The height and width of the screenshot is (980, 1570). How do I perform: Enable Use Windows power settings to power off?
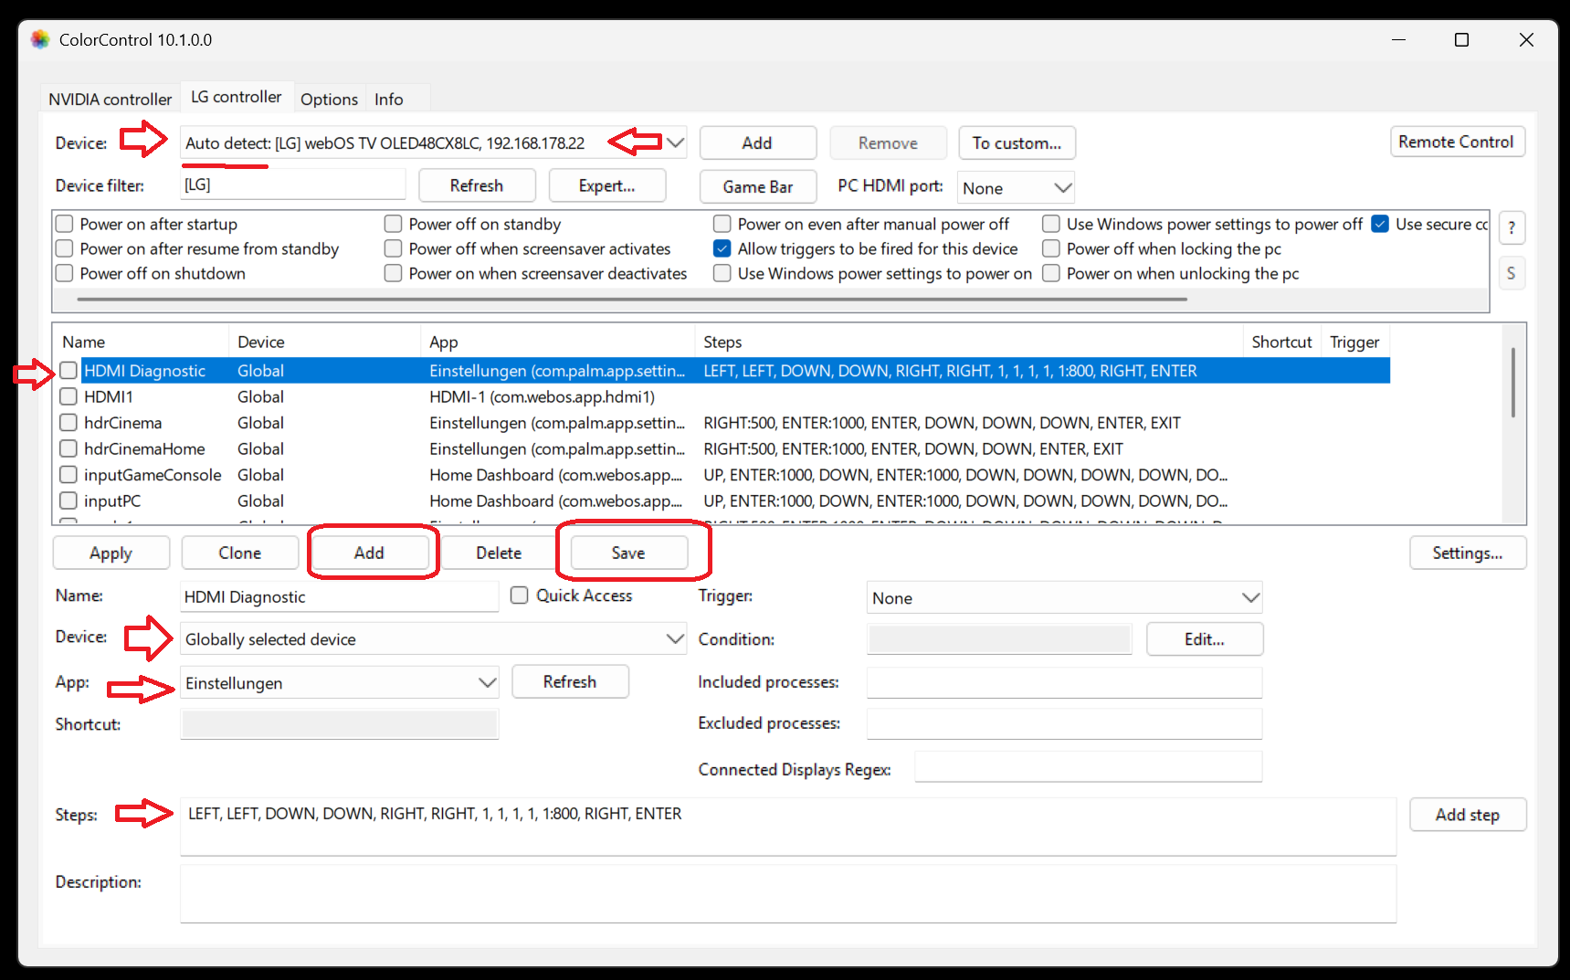[x=1051, y=224]
